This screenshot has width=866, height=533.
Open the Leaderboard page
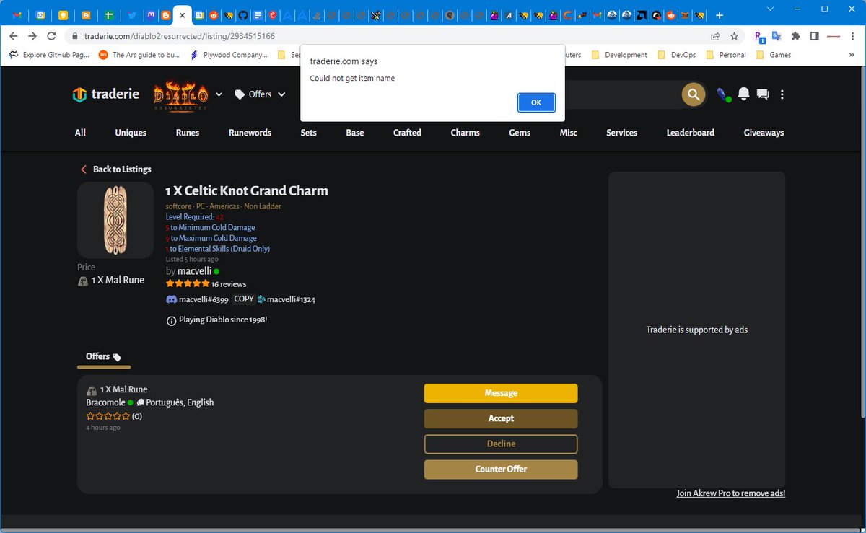(691, 133)
